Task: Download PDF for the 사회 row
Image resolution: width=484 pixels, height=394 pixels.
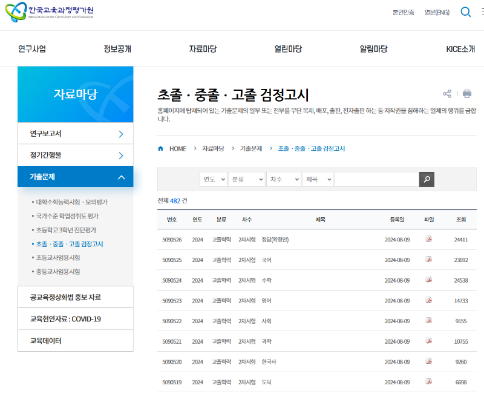Action: pyautogui.click(x=428, y=321)
